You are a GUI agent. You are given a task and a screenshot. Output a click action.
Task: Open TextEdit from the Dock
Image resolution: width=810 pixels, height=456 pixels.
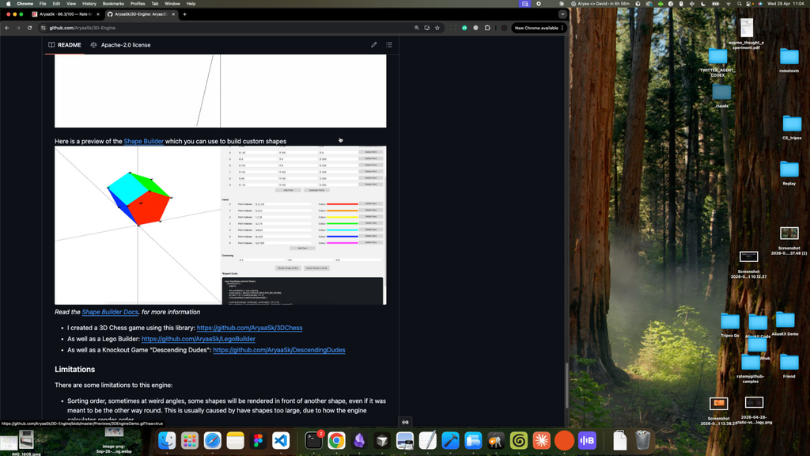[428, 440]
